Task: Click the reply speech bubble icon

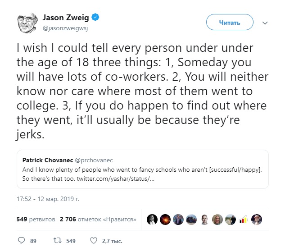Action: coord(21,241)
